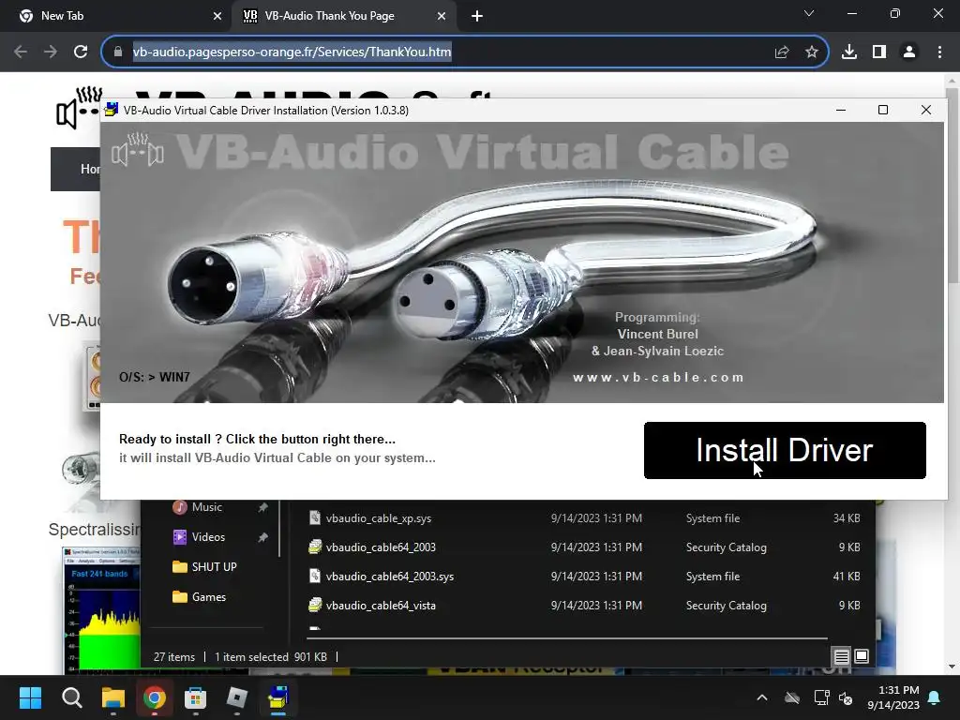Open the volume tray icon

click(846, 697)
